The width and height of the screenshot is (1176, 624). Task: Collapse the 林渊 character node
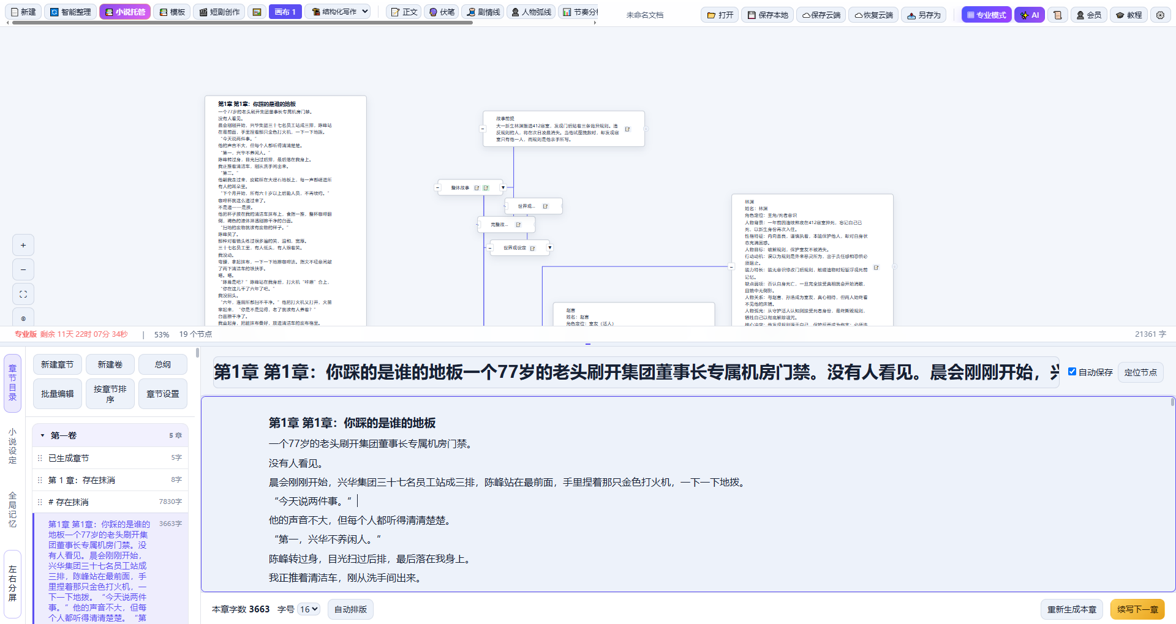731,266
